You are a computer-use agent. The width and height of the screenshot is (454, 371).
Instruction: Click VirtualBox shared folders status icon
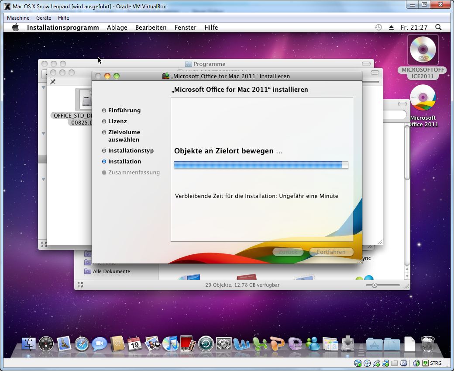click(x=394, y=363)
